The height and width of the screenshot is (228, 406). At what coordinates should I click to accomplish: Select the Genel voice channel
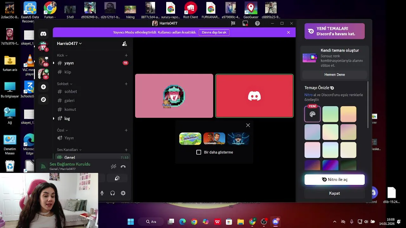[92, 157]
